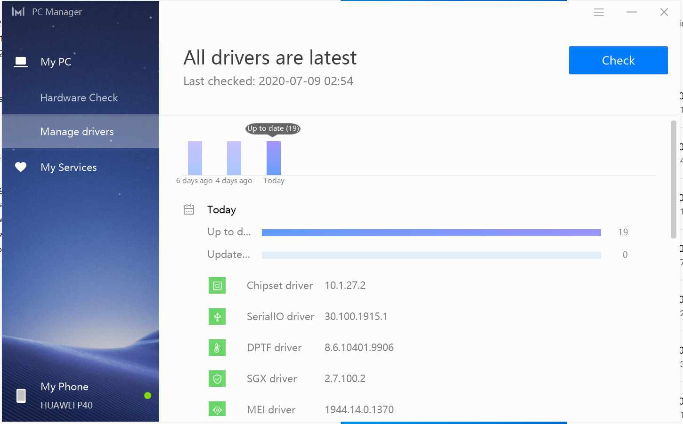Viewport: 683px width, 424px height.
Task: Click the SerialIO driver USB icon
Action: [x=217, y=317]
